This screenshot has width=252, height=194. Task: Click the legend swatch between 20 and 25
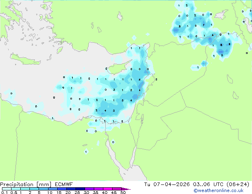pos(71,189)
